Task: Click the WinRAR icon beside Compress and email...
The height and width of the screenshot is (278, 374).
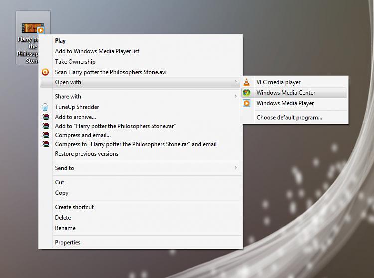Action: (46, 135)
